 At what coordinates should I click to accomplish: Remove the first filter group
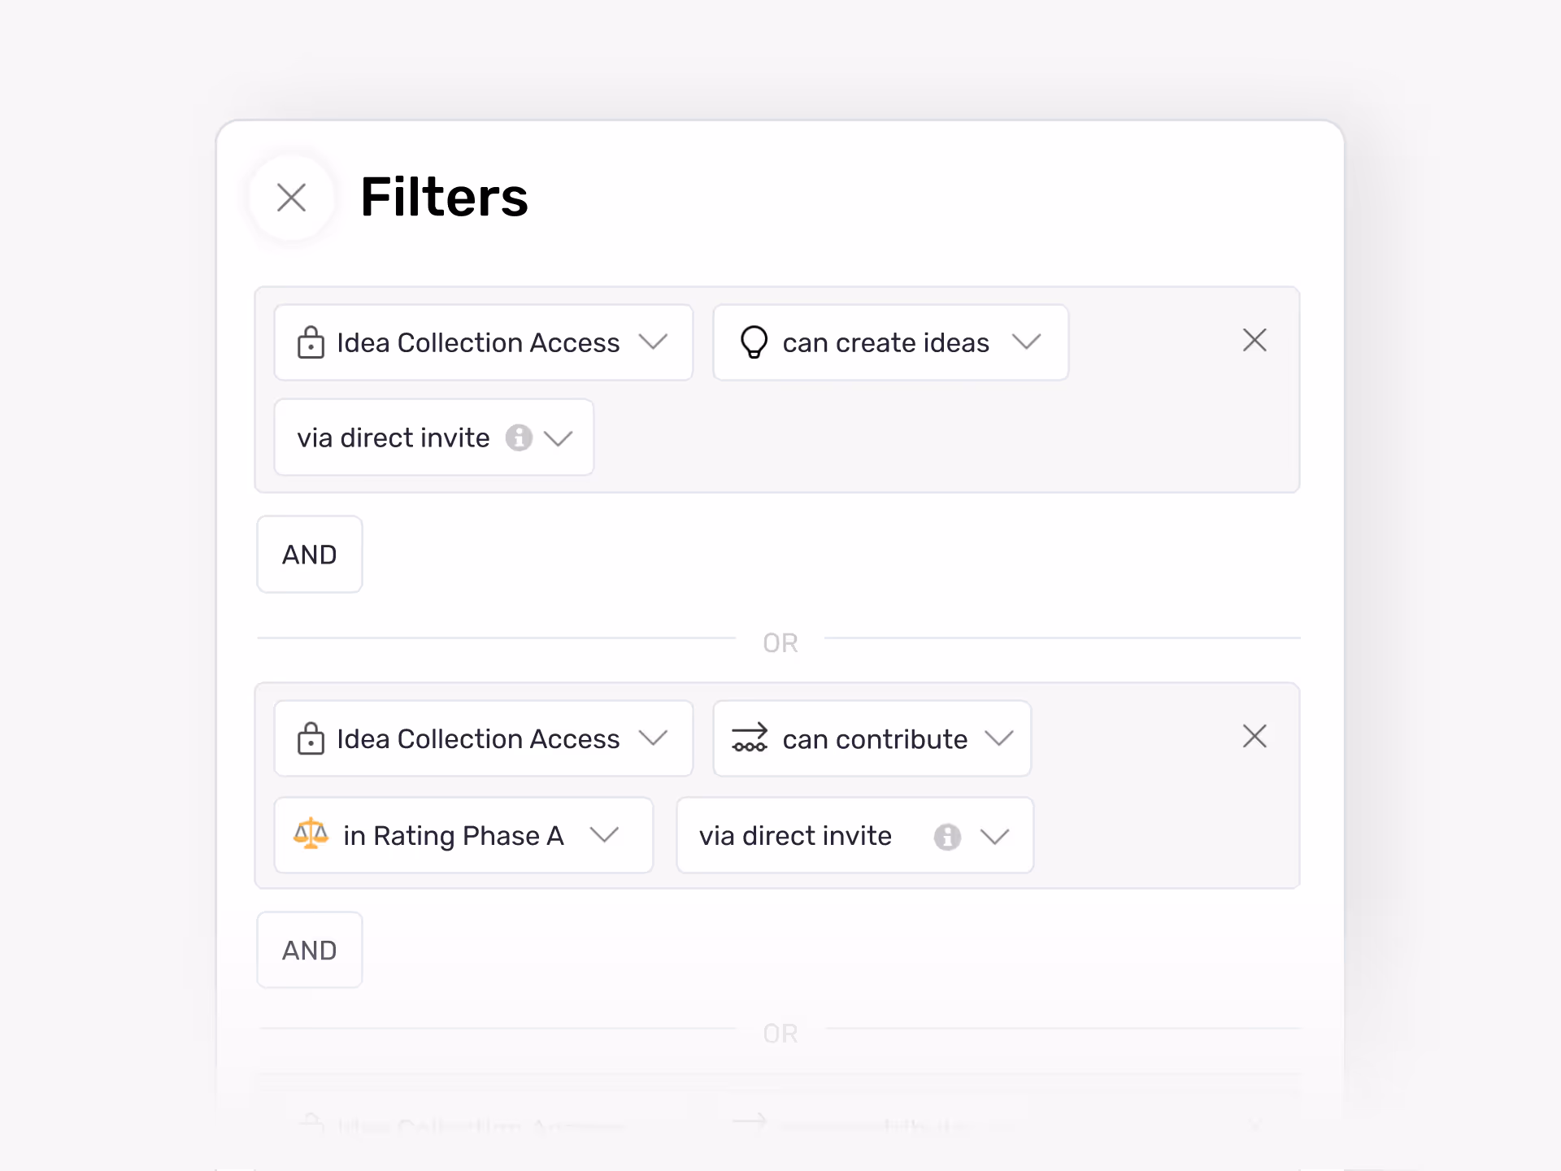1254,340
